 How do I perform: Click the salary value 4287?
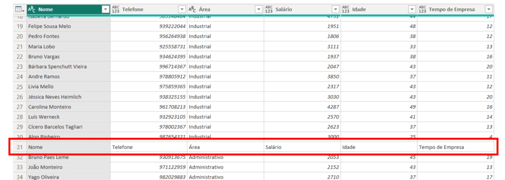(333, 107)
